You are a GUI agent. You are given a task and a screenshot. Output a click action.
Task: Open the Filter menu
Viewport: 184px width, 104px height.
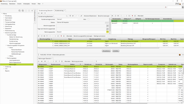(39, 4)
